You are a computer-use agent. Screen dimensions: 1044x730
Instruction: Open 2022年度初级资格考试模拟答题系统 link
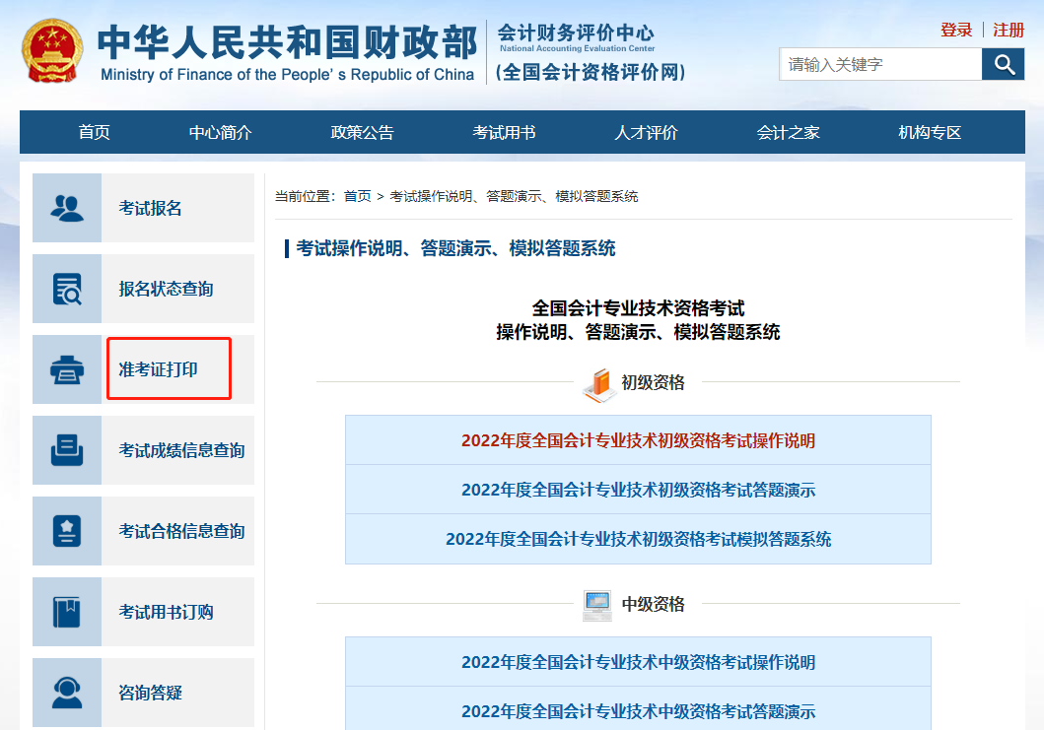click(638, 539)
